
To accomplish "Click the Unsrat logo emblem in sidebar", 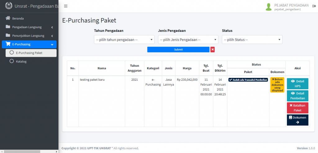I will (x=9, y=6).
